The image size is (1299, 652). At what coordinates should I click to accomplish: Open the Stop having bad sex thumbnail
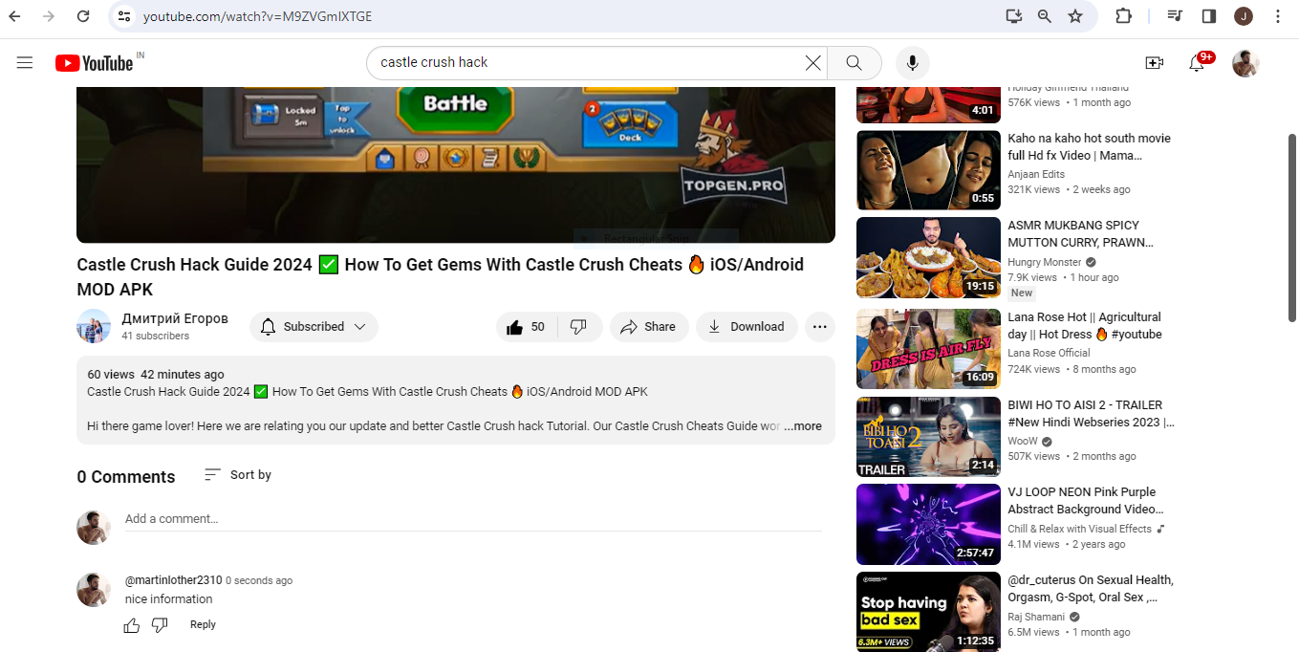928,612
